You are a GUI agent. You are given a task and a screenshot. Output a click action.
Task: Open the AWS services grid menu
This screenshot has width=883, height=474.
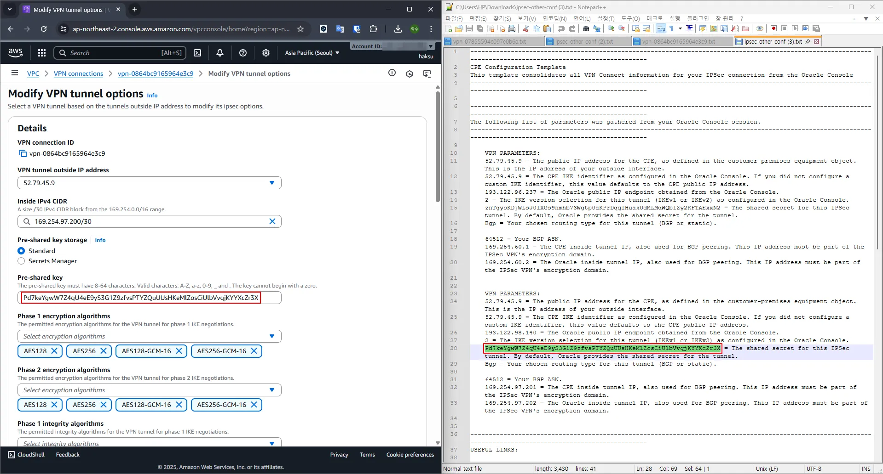coord(42,53)
